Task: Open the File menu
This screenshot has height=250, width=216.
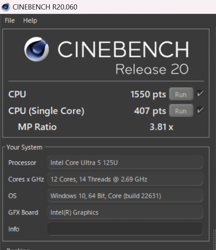Action: pyautogui.click(x=10, y=21)
